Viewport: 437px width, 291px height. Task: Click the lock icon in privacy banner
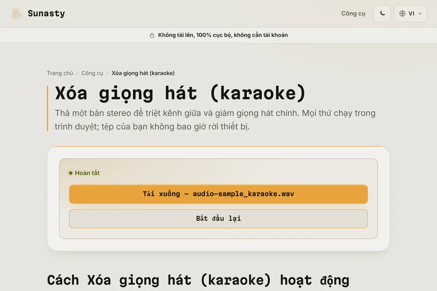pos(152,35)
